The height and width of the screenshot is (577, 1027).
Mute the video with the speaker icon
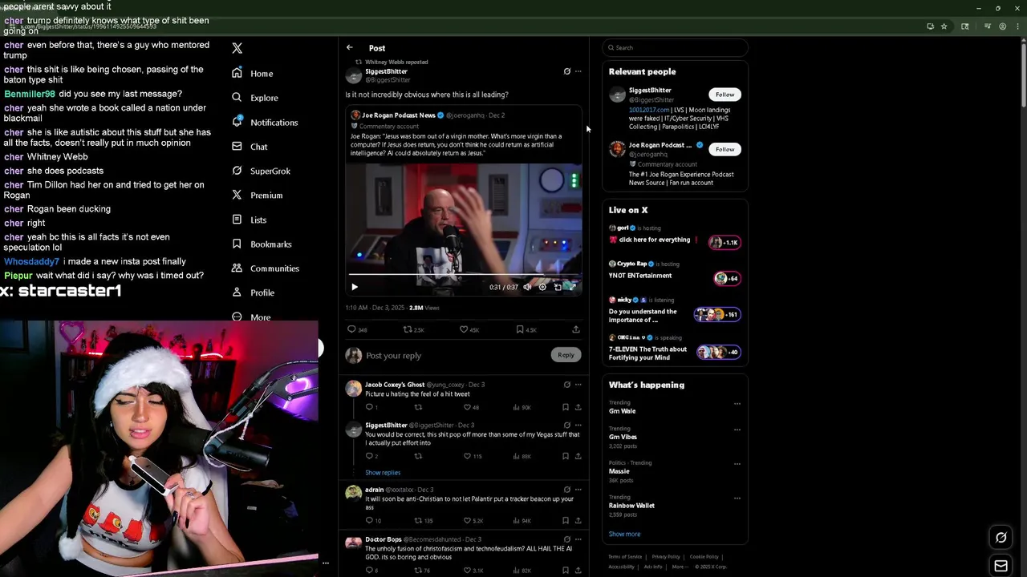(527, 287)
